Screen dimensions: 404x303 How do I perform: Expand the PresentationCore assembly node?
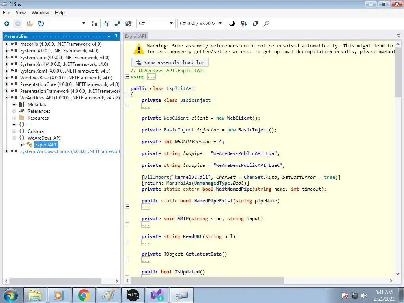6,84
